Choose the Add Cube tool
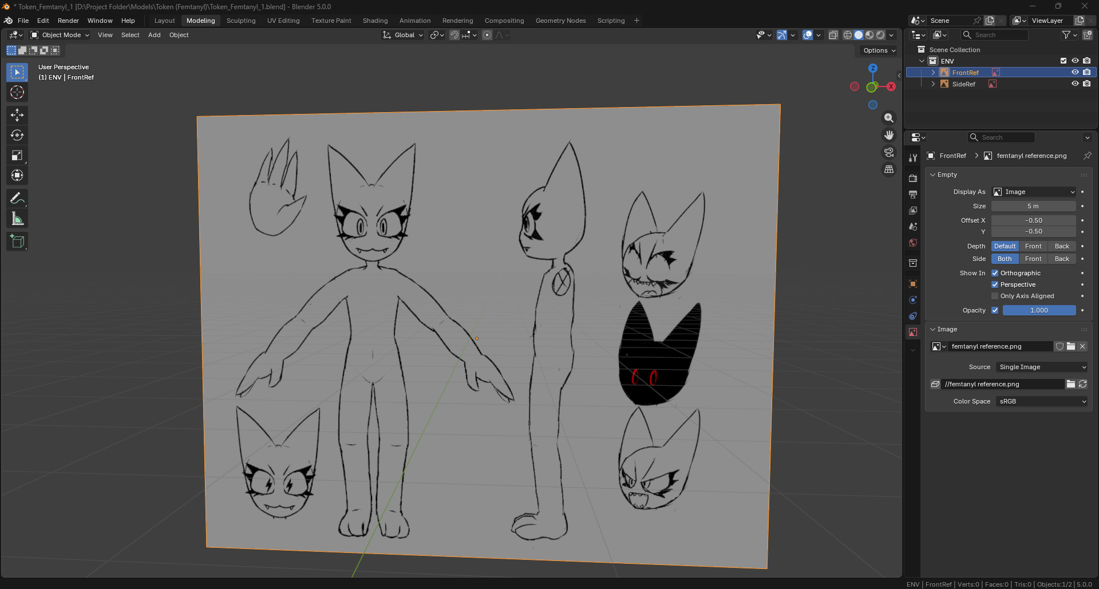1099x589 pixels. tap(17, 242)
